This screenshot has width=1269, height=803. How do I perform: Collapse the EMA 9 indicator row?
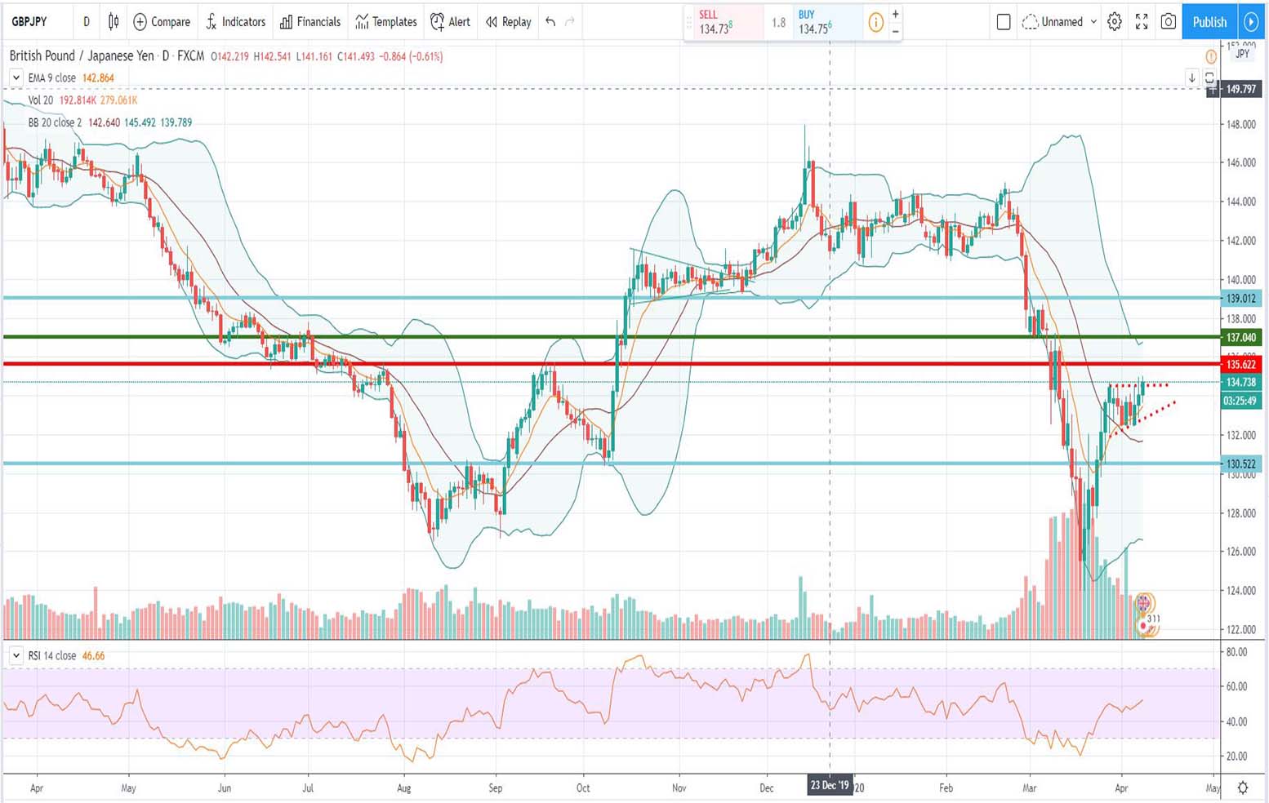tap(16, 78)
